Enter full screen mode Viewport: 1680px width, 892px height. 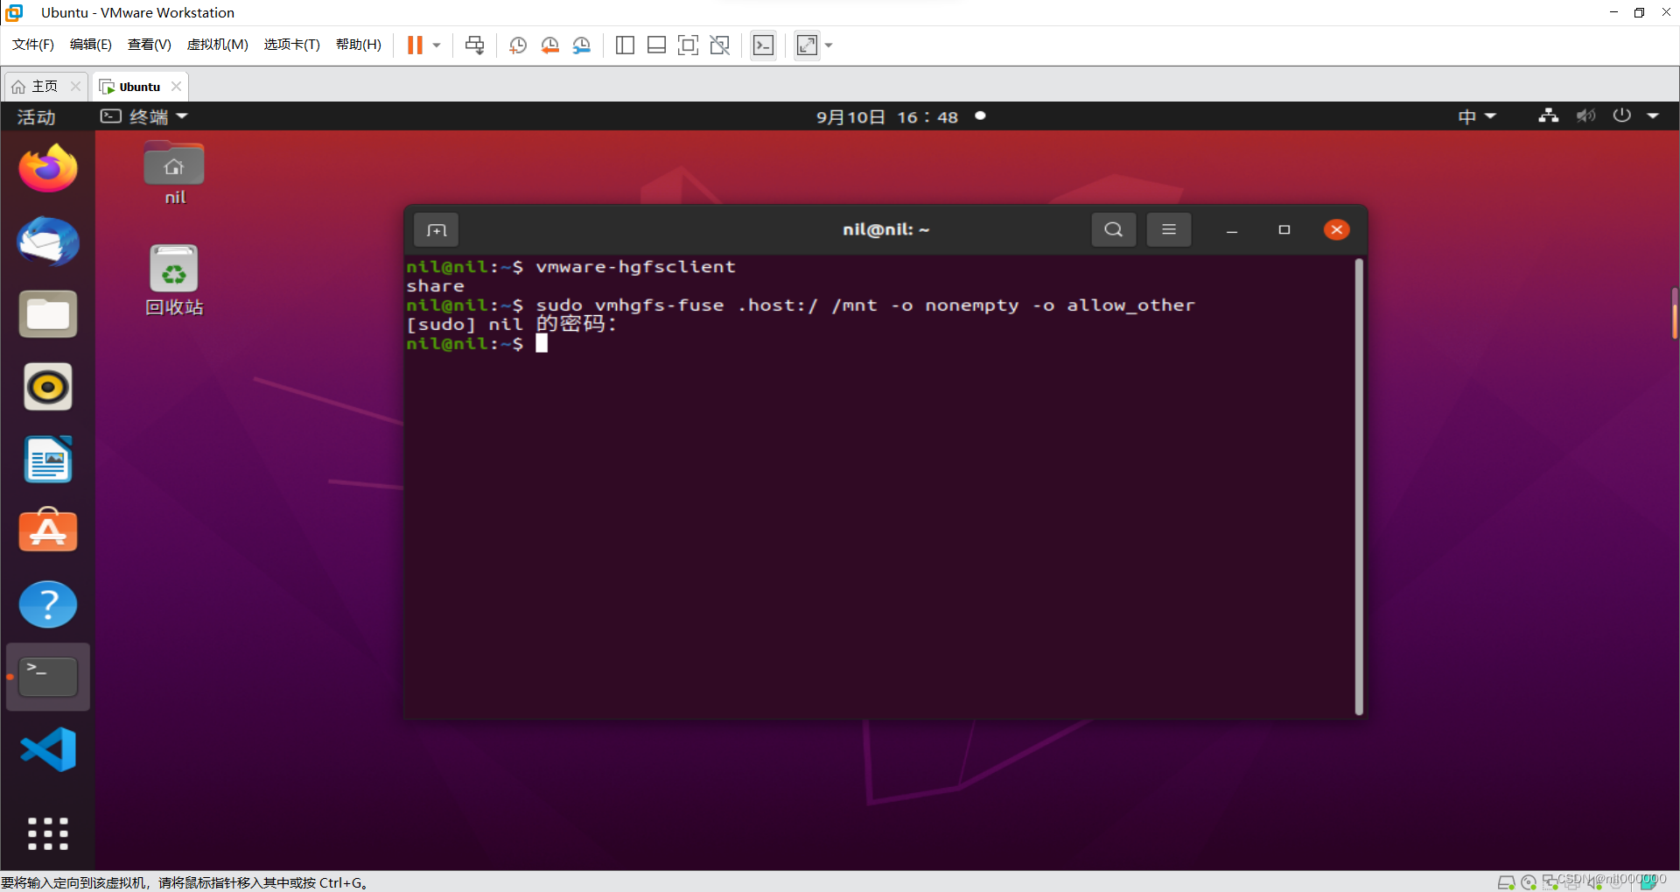(x=688, y=45)
